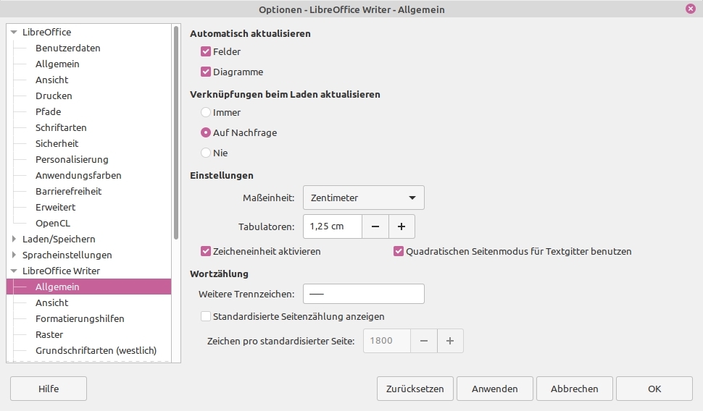703x411 pixels.
Task: Expand the Laden/Speichern tree node
Action: (x=14, y=239)
